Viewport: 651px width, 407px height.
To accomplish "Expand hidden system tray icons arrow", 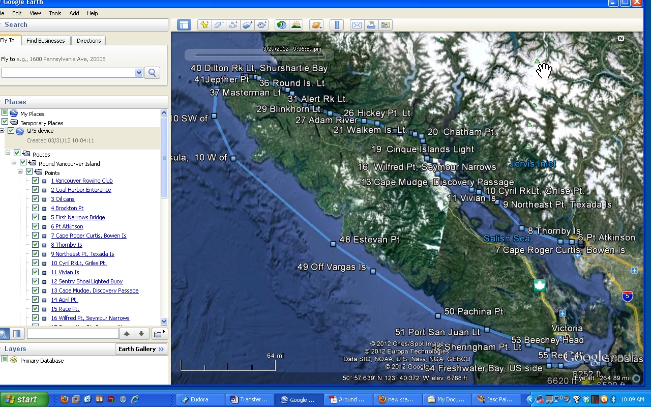I will coord(530,399).
